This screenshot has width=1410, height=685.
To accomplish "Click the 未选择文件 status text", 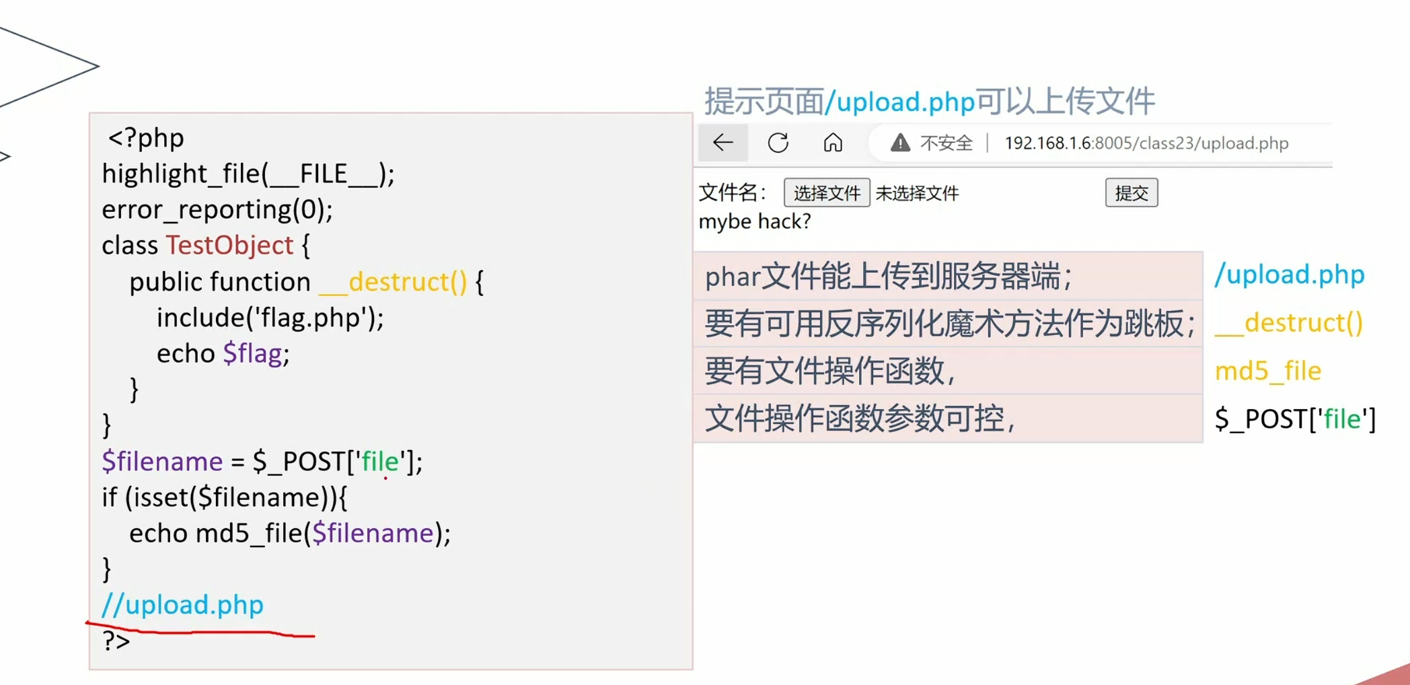I will pos(917,194).
